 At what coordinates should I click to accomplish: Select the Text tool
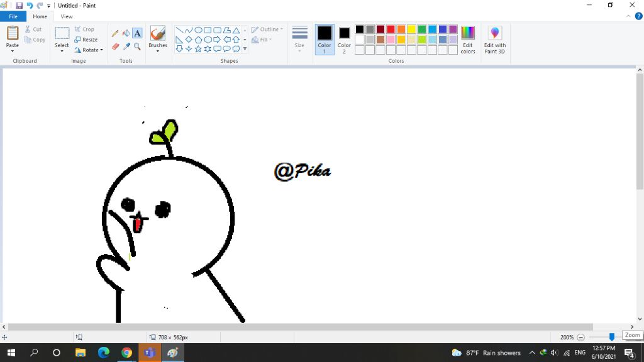137,33
